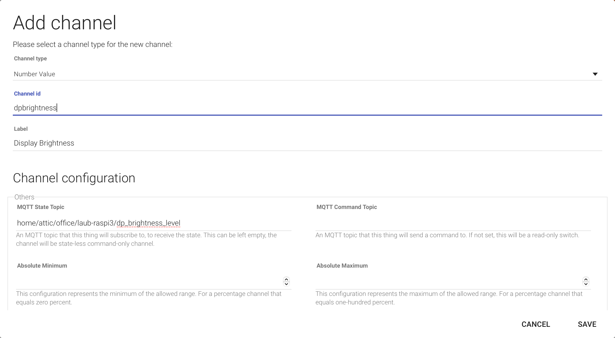
Task: Click the MQTT State Topic caption
Action: (41, 207)
